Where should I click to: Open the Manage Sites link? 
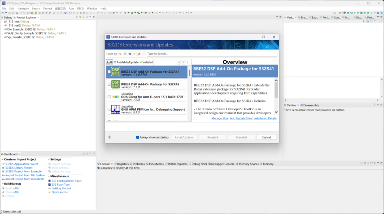(220, 118)
